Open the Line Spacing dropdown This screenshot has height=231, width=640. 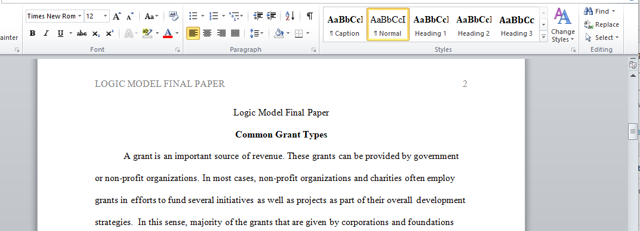click(257, 33)
